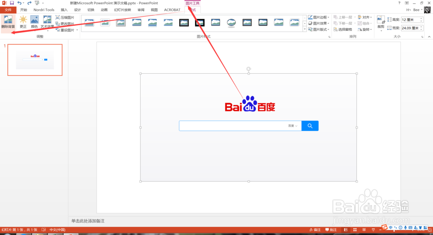Image resolution: width=433 pixels, height=235 pixels.
Task: Click the language indicator 中文(中国)
Action: coord(58,230)
